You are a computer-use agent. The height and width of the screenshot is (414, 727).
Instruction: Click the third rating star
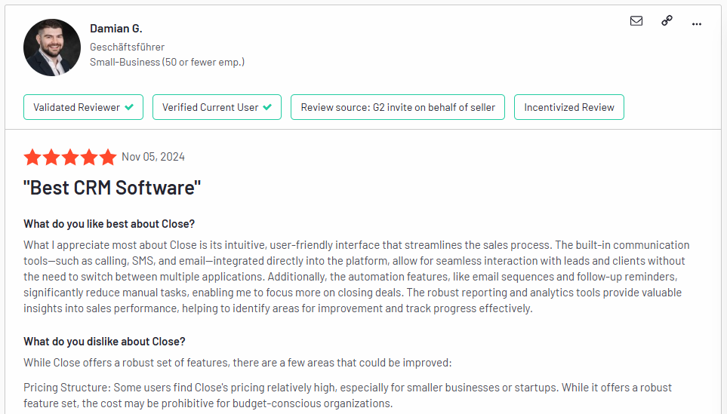pos(70,157)
